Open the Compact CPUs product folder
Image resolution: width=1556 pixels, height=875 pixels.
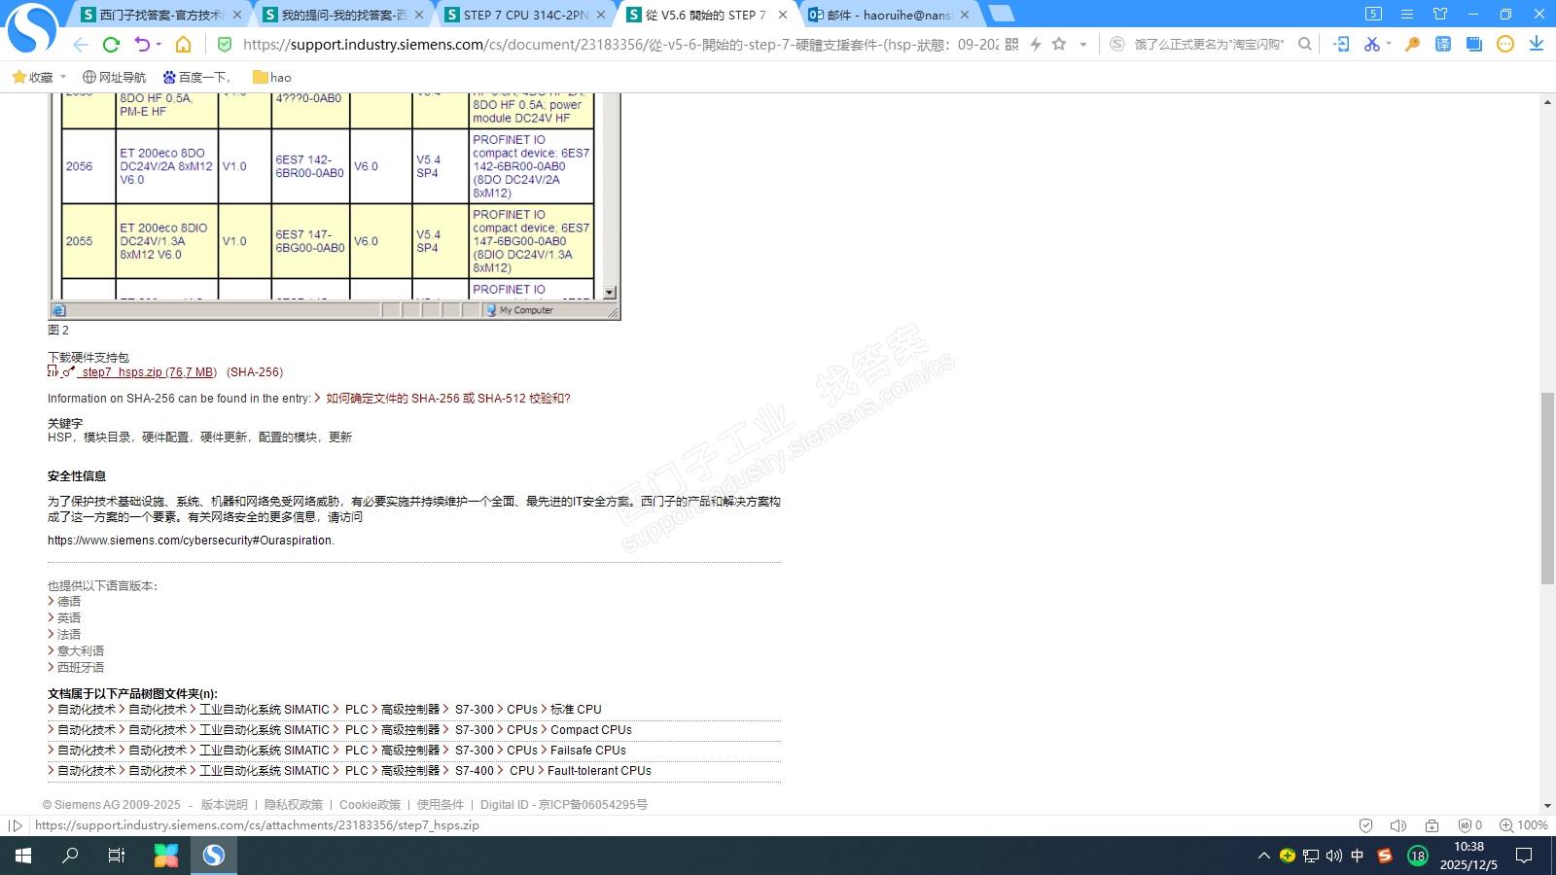coord(591,730)
